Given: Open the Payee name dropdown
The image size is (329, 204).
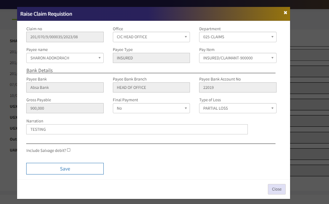Looking at the screenshot, I should click(65, 58).
